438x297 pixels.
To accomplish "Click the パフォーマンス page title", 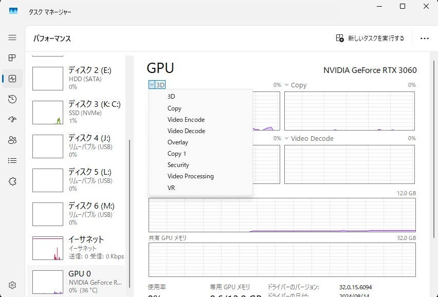I will pyautogui.click(x=52, y=38).
